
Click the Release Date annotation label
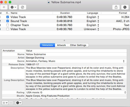point(16,64)
